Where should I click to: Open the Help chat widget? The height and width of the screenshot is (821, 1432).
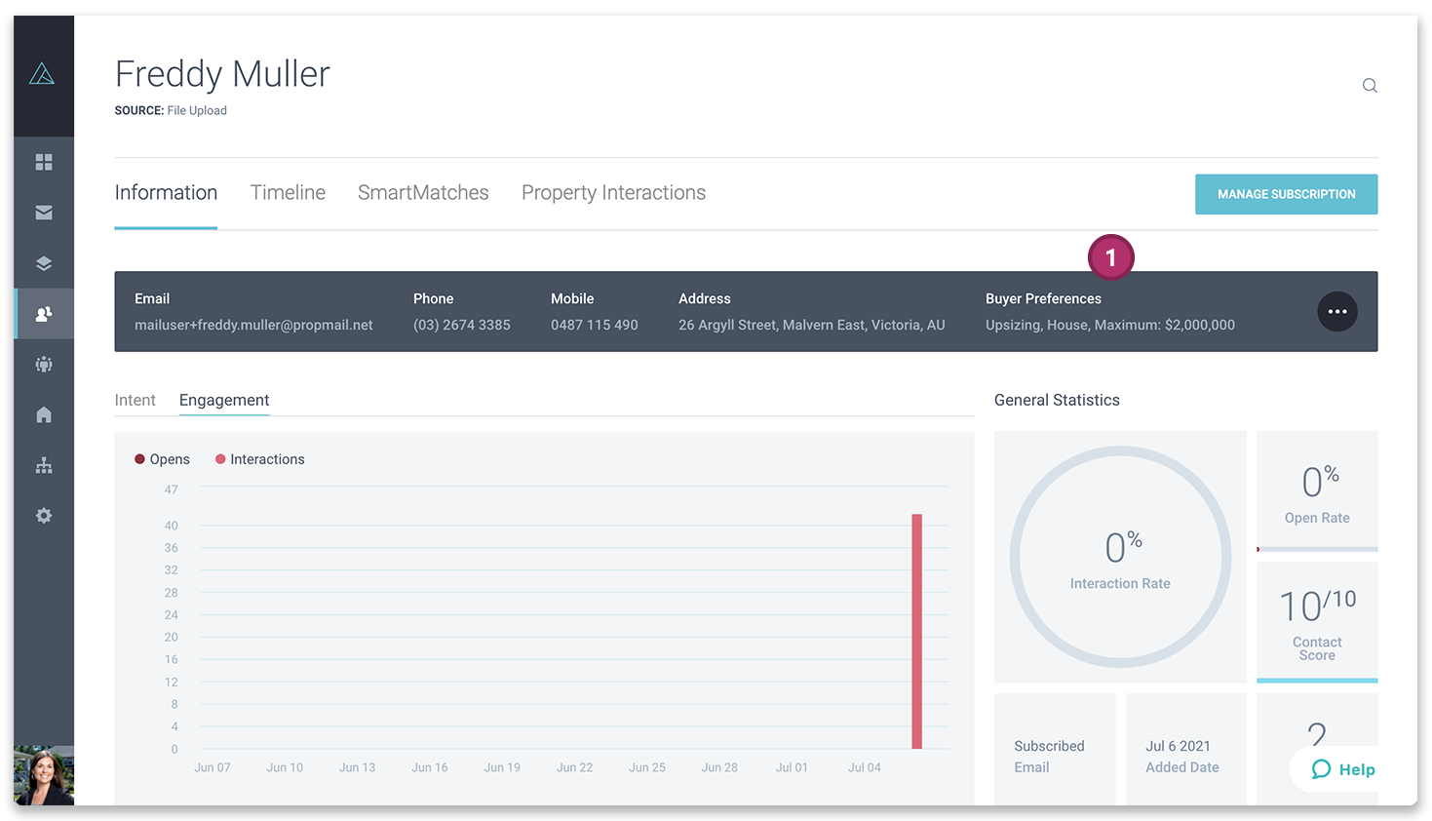(1342, 769)
